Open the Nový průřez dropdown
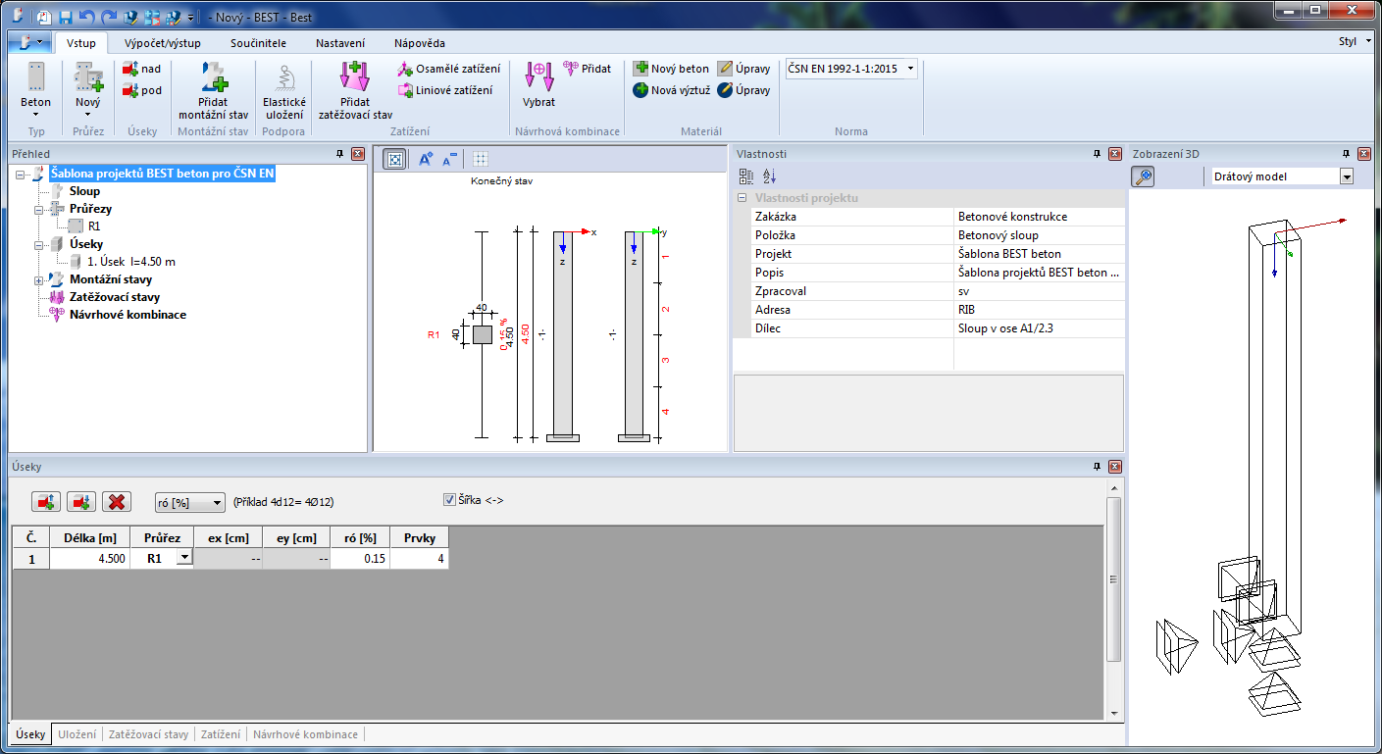The width and height of the screenshot is (1382, 754). [87, 90]
